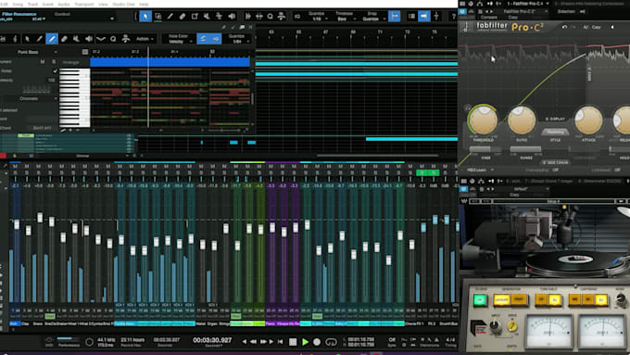
Task: Start playback with the green Play button
Action: click(x=305, y=342)
